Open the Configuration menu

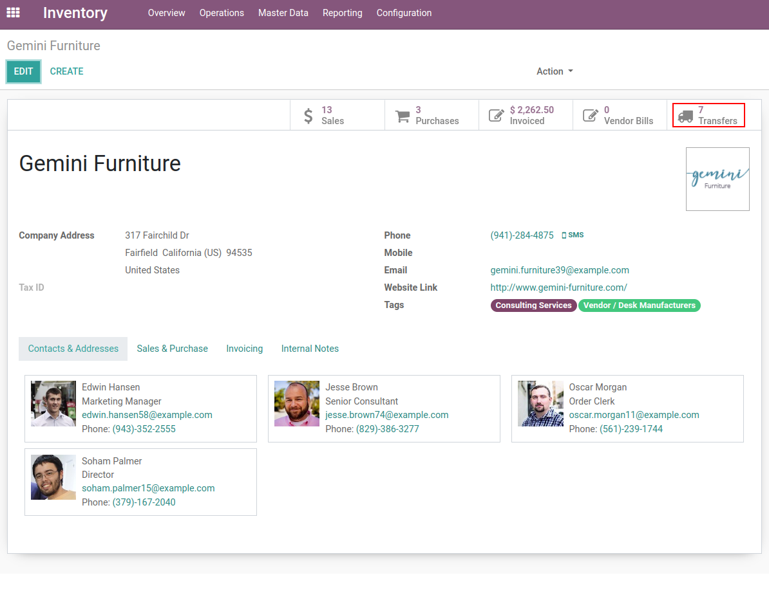tap(404, 13)
